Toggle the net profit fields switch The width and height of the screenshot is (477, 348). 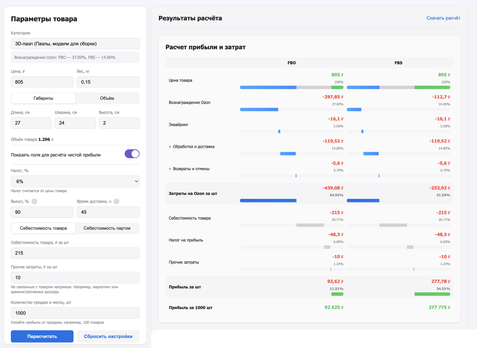132,154
